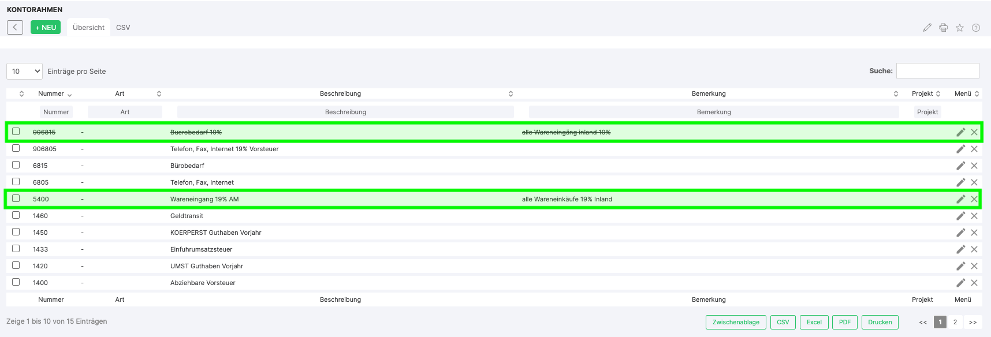This screenshot has height=337, width=991.
Task: Export table using Excel button
Action: 814,322
